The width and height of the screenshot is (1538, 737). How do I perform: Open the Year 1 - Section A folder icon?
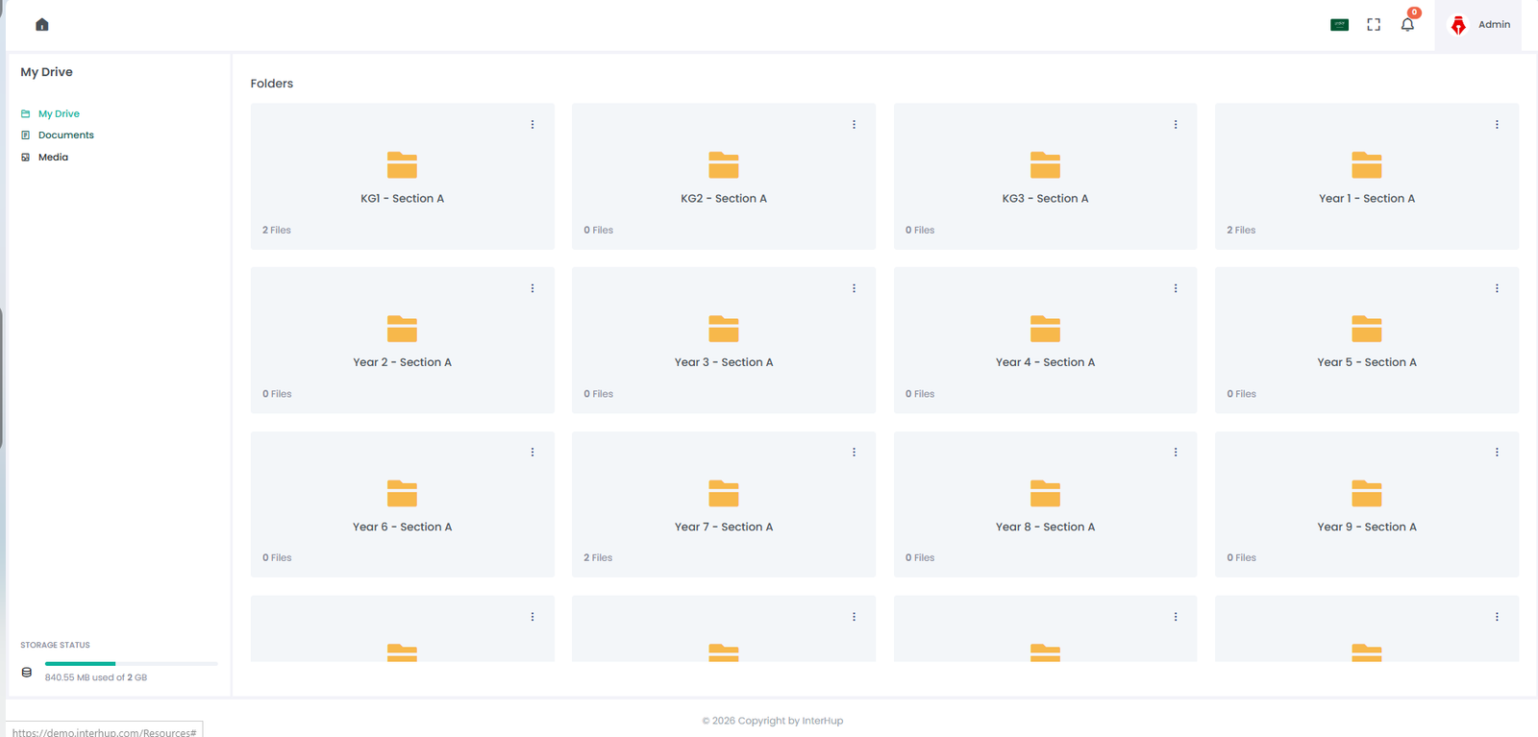pyautogui.click(x=1367, y=165)
